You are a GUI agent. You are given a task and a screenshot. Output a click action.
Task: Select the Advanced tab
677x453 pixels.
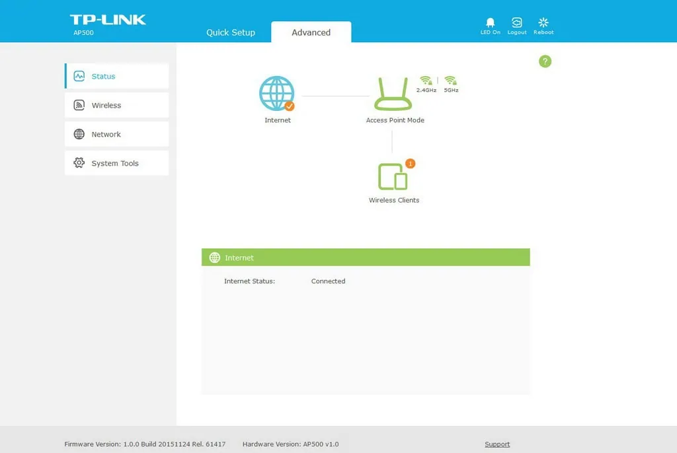311,32
